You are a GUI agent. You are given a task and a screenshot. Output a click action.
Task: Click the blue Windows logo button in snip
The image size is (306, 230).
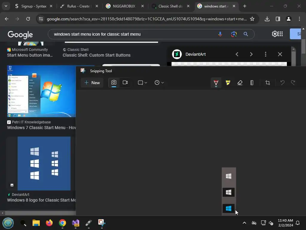click(x=229, y=208)
